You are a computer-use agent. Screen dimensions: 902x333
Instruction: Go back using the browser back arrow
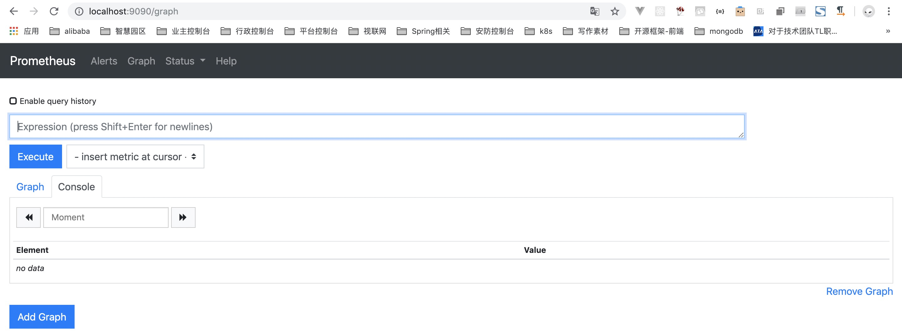[x=14, y=12]
